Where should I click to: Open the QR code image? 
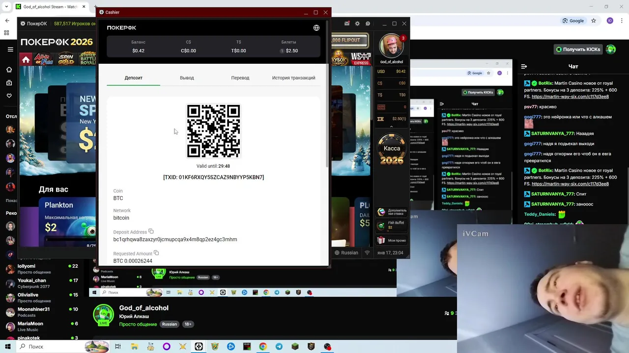point(213,131)
